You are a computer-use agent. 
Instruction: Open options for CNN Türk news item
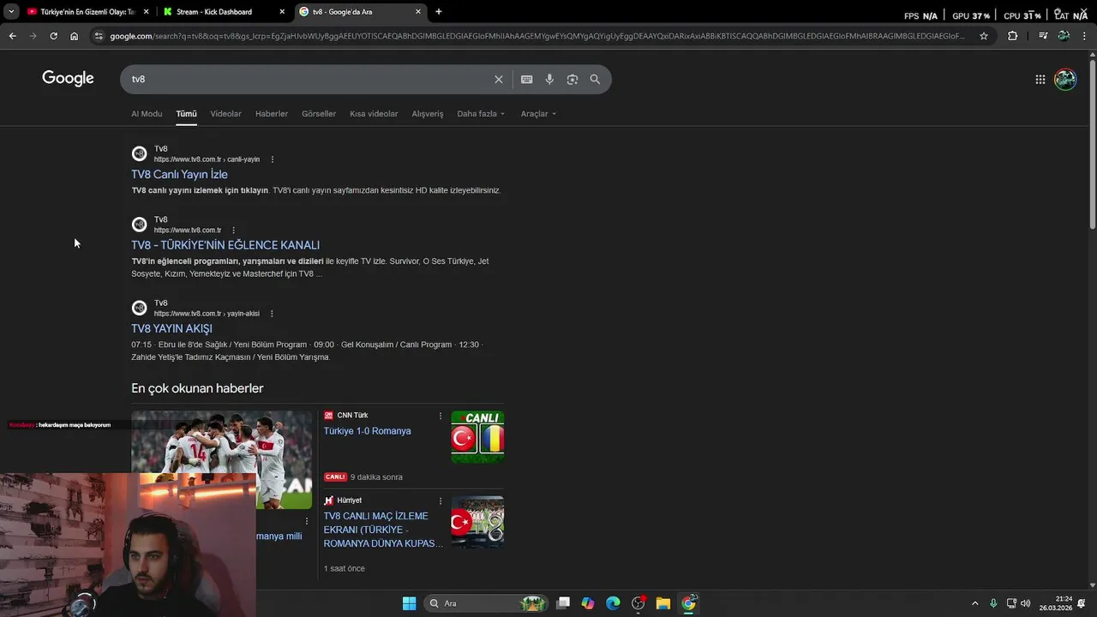coord(441,416)
